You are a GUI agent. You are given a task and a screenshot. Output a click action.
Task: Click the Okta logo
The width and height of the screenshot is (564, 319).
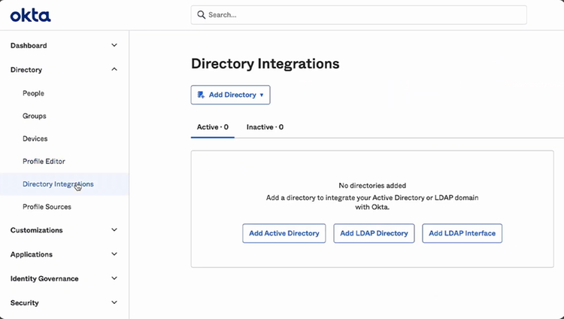[x=31, y=16]
